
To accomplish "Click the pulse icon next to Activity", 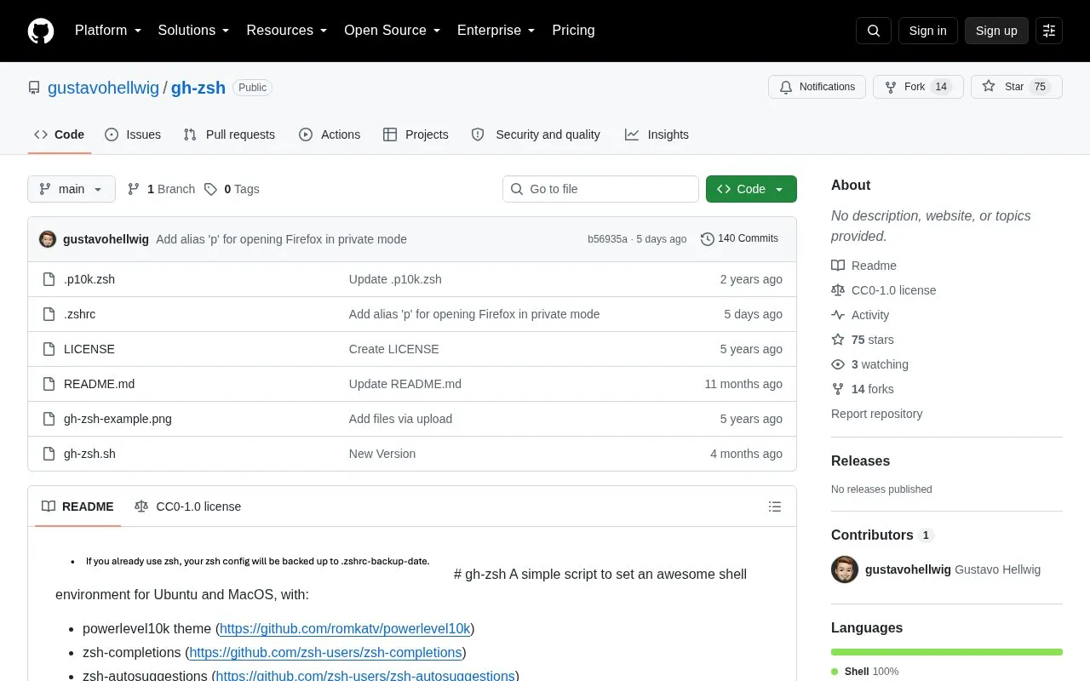I will (x=838, y=315).
